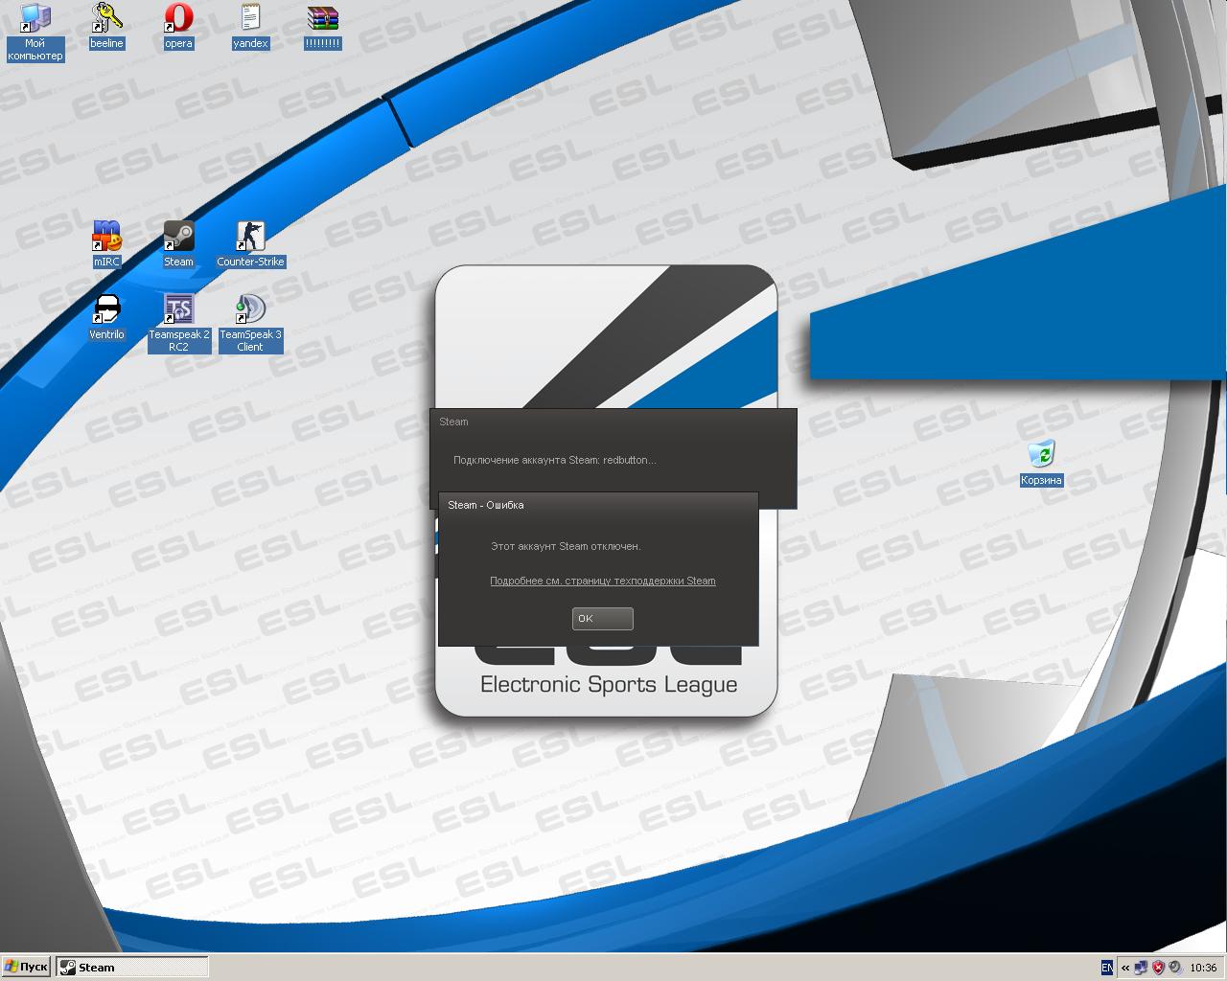The height and width of the screenshot is (981, 1227).
Task: Click the 'Этот аккаунт Steam отключен.' message
Action: click(x=566, y=546)
